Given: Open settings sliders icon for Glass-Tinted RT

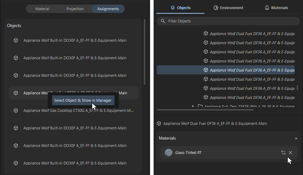Looking at the screenshot, I should pos(283,153).
